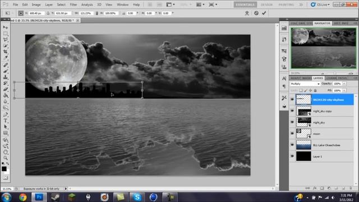Select the night_sky copy layer thumbnail
Image resolution: width=359 pixels, height=202 pixels.
303,111
